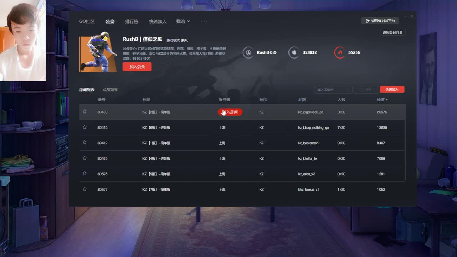The height and width of the screenshot is (257, 457).
Task: Star room 80412 as favorite
Action: (85, 142)
